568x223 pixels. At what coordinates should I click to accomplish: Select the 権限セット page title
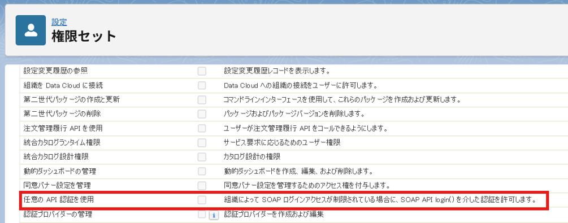84,36
